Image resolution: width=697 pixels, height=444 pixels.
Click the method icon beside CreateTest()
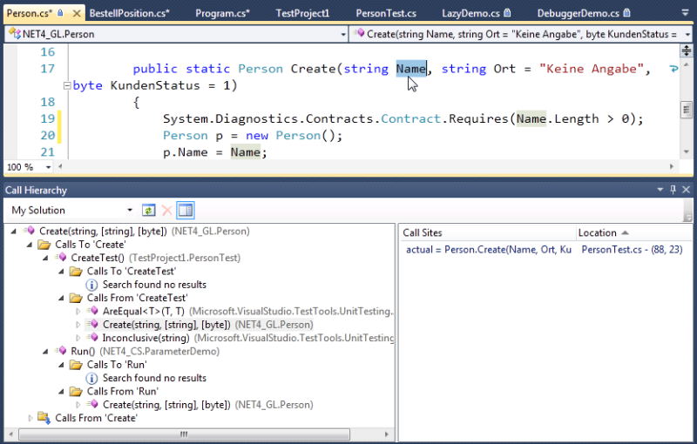click(60, 258)
